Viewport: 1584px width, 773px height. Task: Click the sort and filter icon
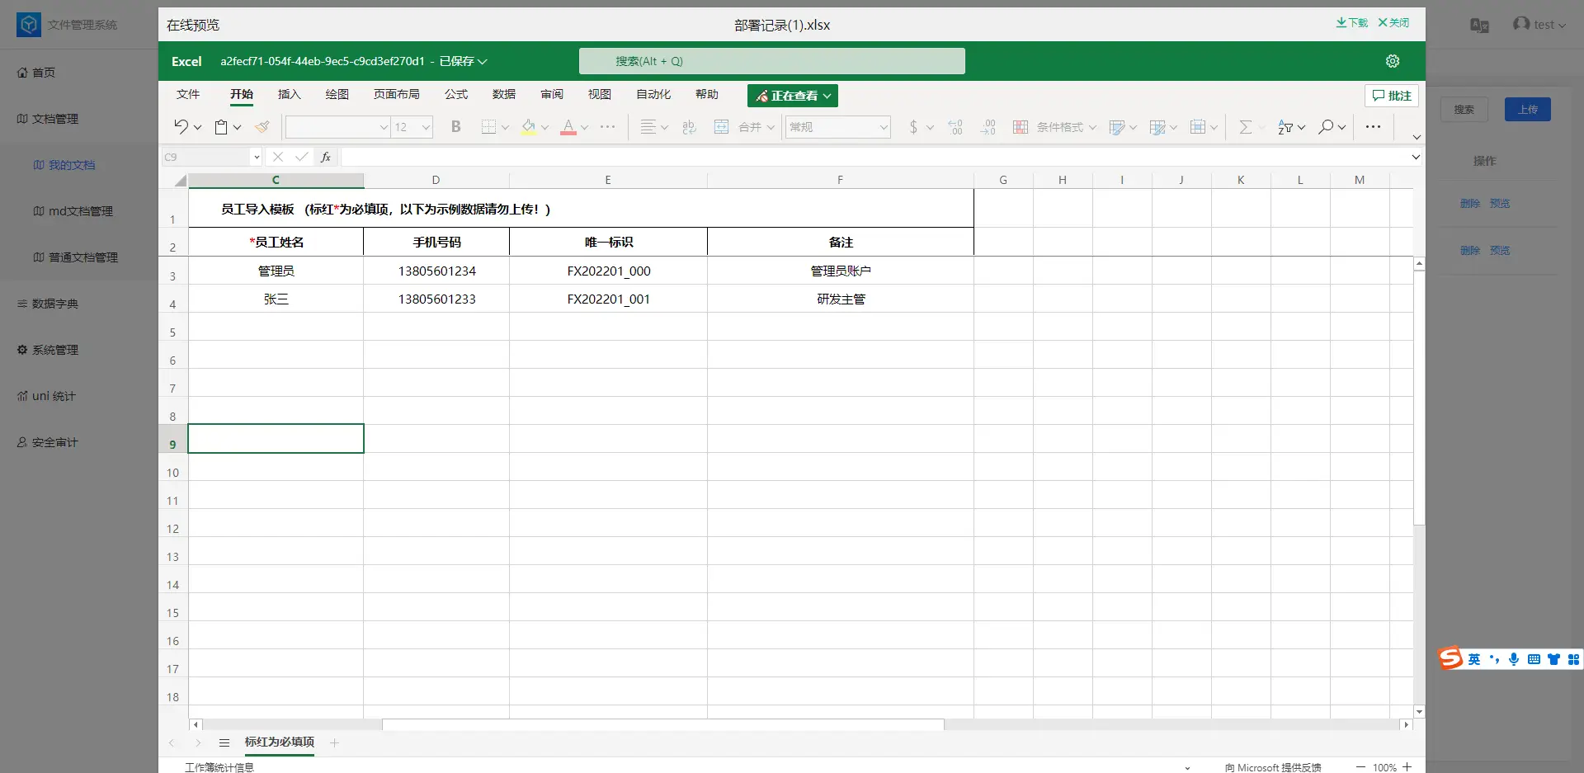(1285, 127)
